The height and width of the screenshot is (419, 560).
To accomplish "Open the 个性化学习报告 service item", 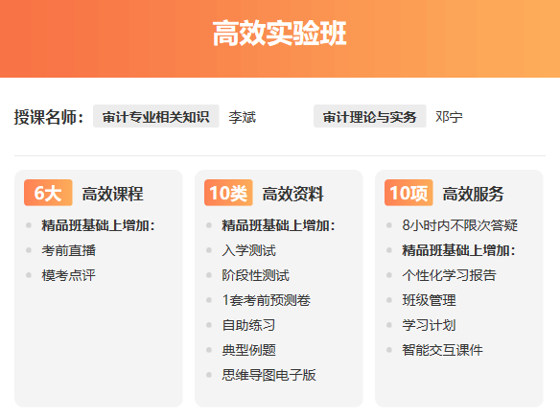I will coord(450,275).
